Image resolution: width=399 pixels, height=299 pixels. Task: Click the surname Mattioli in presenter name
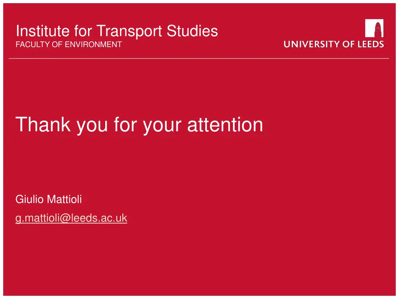(x=65, y=199)
